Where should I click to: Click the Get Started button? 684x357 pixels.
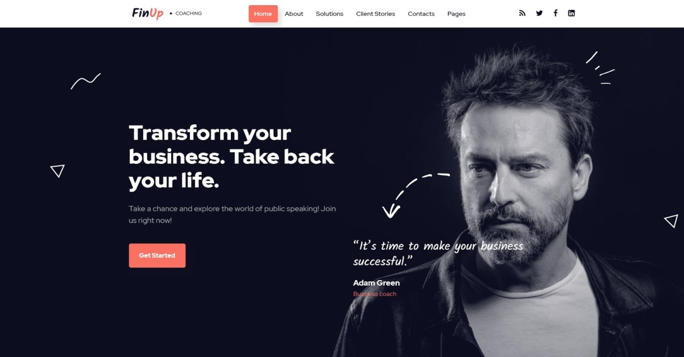pyautogui.click(x=157, y=256)
